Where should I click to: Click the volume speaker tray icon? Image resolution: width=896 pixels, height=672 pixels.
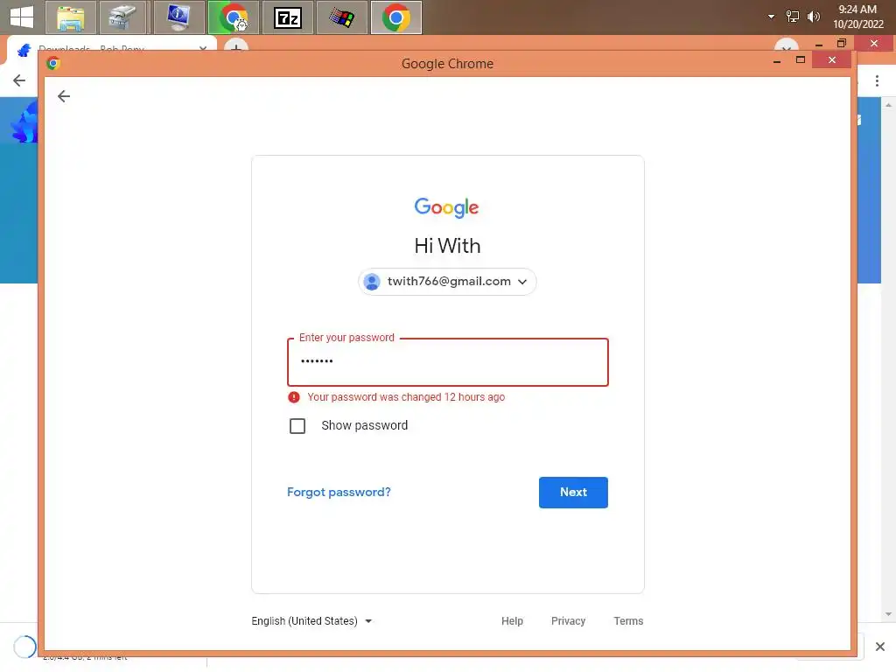coord(813,17)
